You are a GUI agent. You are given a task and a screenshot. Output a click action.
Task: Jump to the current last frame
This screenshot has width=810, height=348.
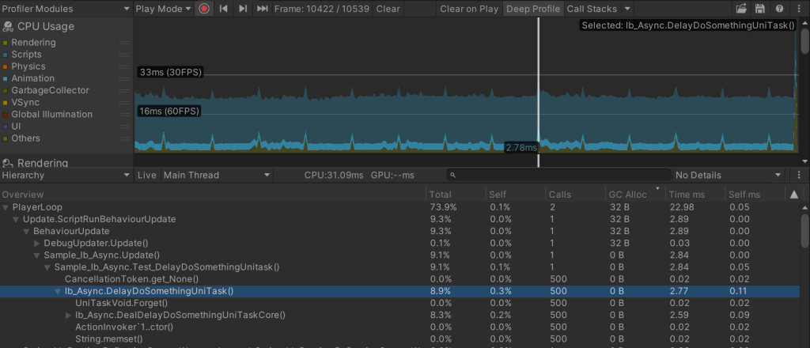pyautogui.click(x=262, y=9)
